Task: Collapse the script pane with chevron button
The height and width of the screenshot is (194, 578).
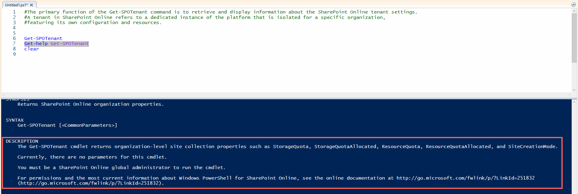Action: pyautogui.click(x=573, y=5)
